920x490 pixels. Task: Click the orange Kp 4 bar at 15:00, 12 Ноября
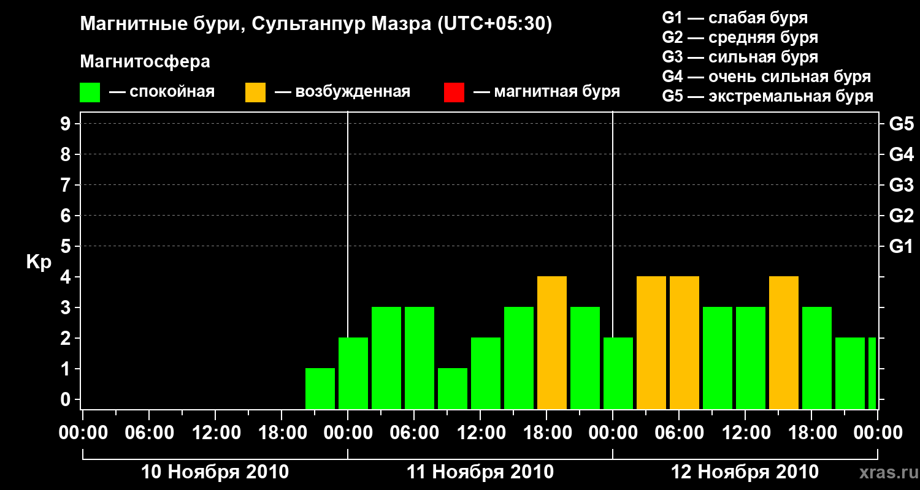tap(784, 342)
